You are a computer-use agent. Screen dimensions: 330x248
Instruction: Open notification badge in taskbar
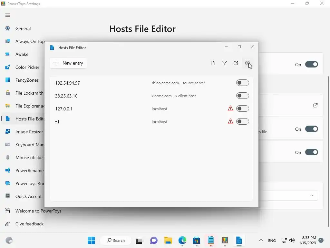[321, 240]
